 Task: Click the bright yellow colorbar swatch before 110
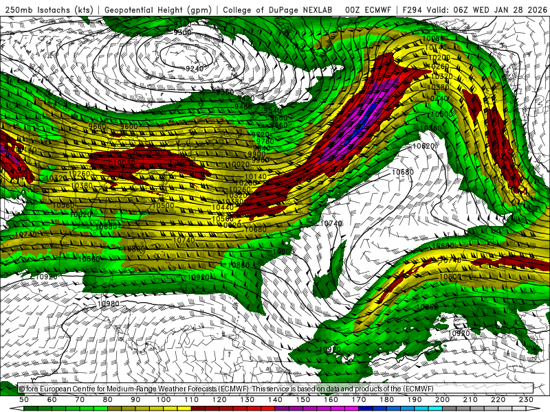pyautogui.click(x=184, y=409)
